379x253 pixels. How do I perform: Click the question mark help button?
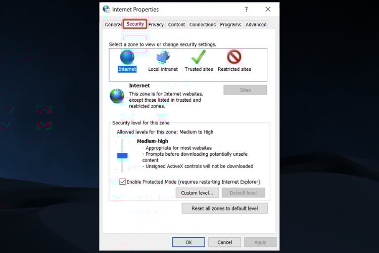[246, 9]
